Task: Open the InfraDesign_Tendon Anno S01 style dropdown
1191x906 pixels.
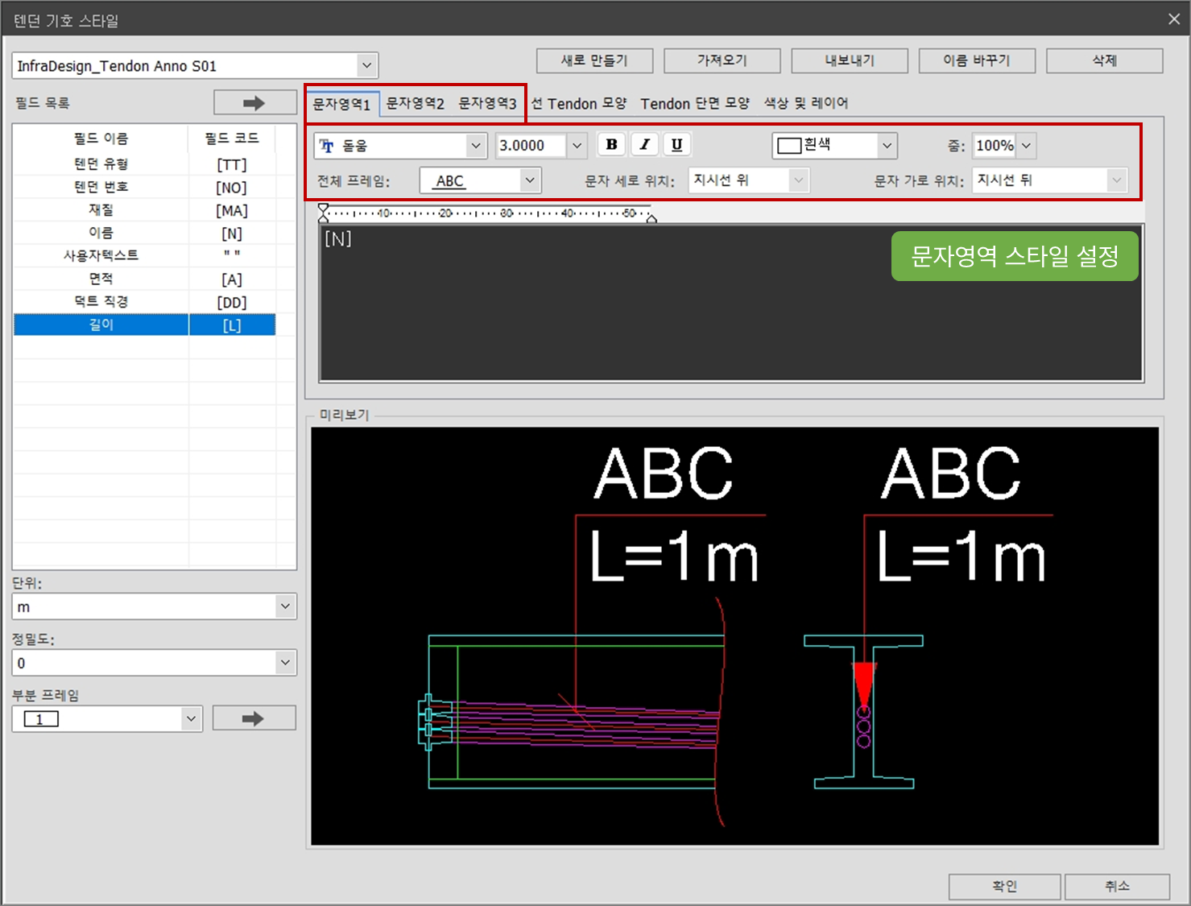Action: point(366,66)
